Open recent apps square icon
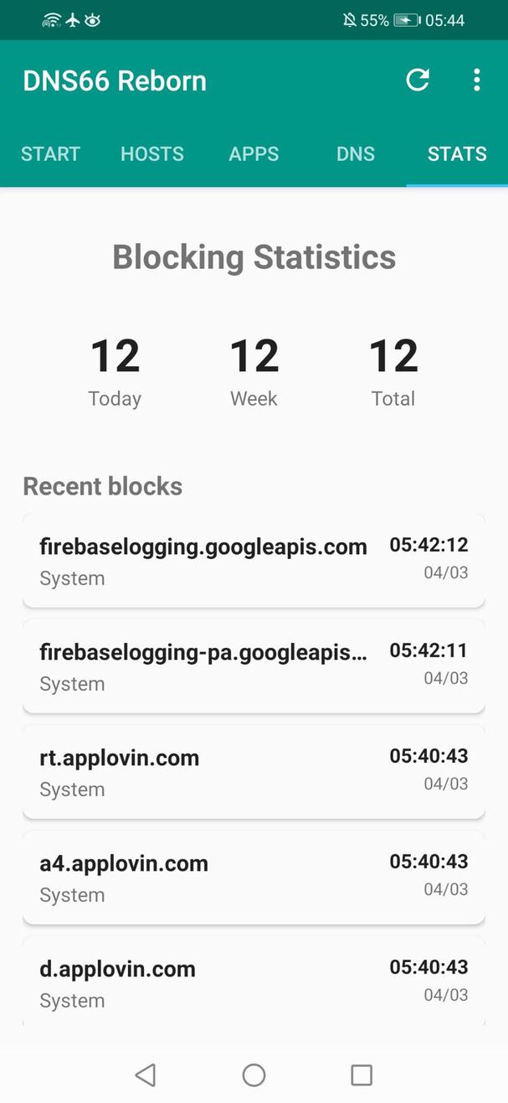The height and width of the screenshot is (1103, 508). [x=362, y=1075]
